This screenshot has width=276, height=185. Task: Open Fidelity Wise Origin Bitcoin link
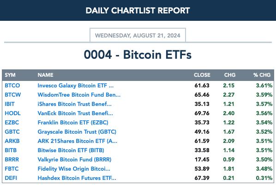[x=74, y=169]
